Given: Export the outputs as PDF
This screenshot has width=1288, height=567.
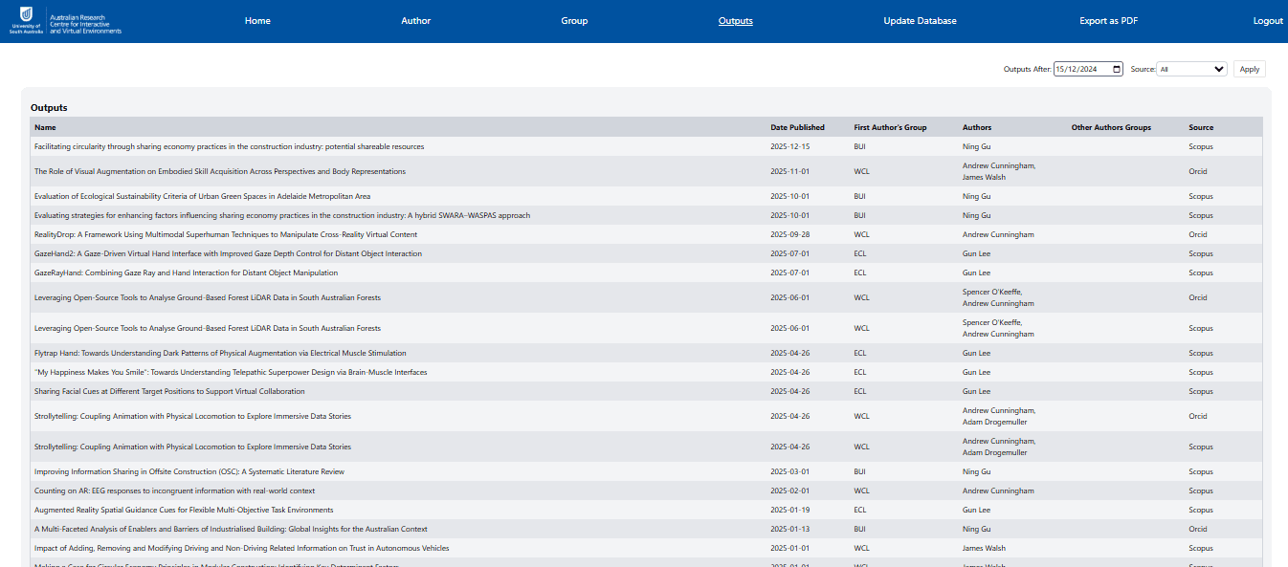Looking at the screenshot, I should pos(1107,20).
